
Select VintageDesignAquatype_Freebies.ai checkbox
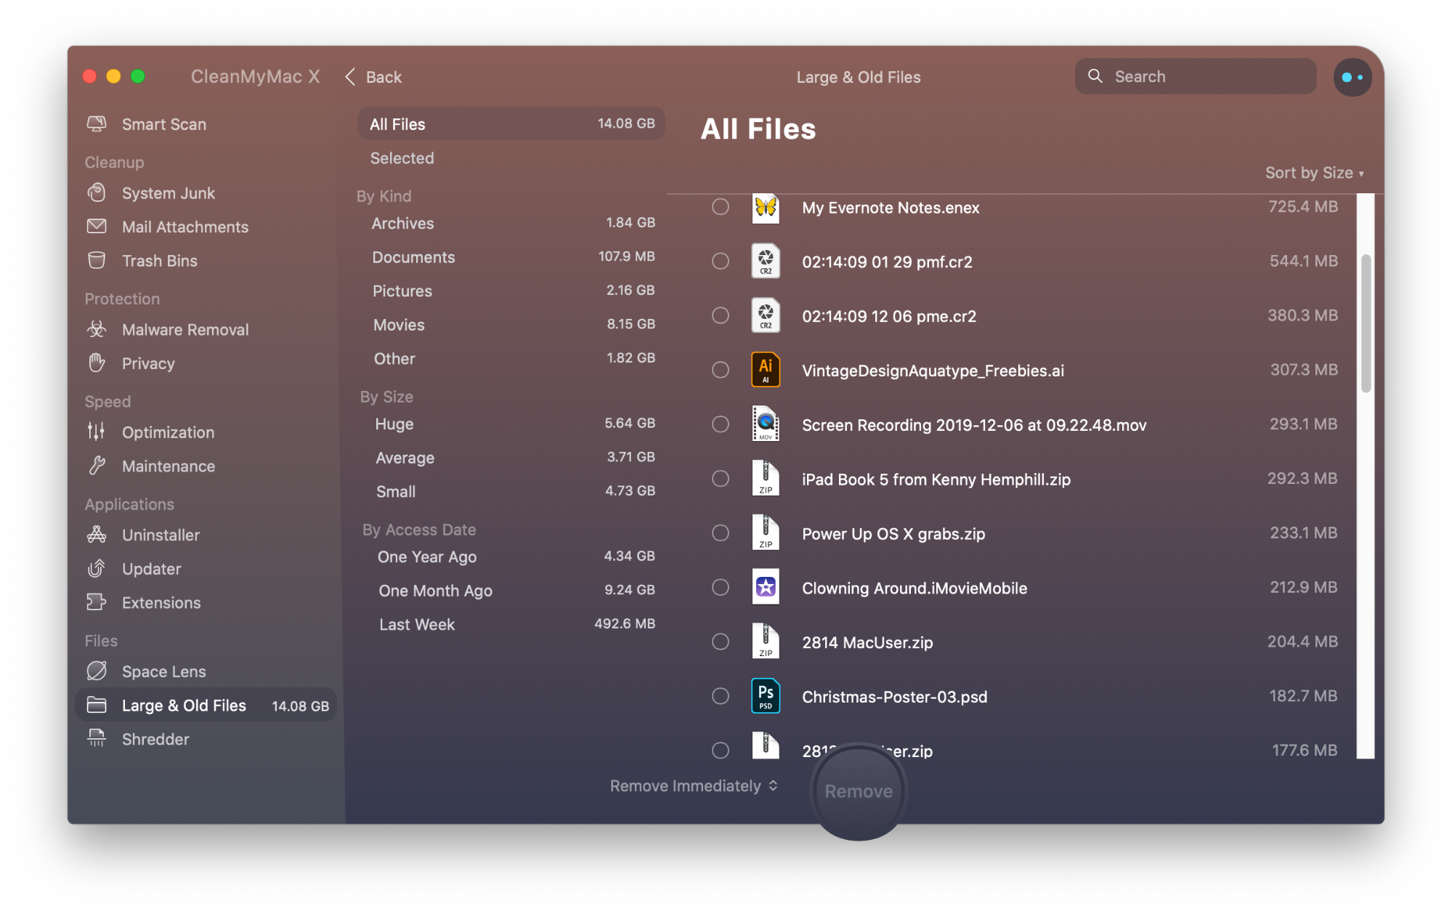[x=720, y=370]
